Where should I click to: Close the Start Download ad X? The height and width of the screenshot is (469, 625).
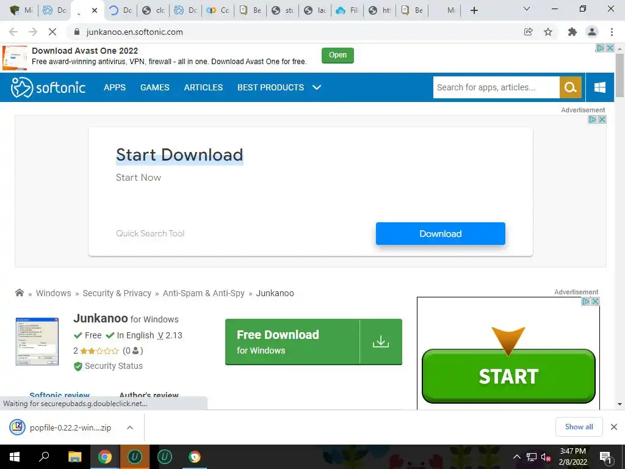coord(602,119)
